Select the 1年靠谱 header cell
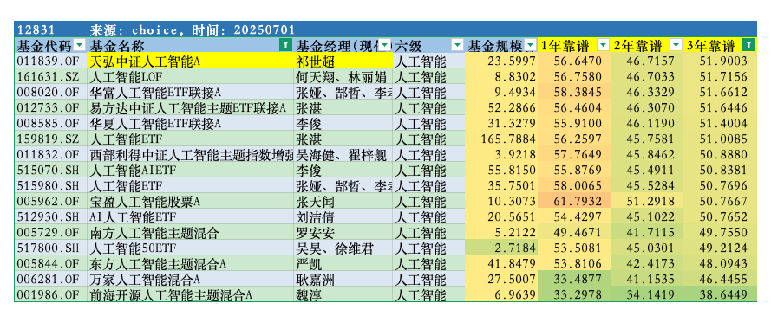Screen dimensions: 771x316 [x=574, y=46]
